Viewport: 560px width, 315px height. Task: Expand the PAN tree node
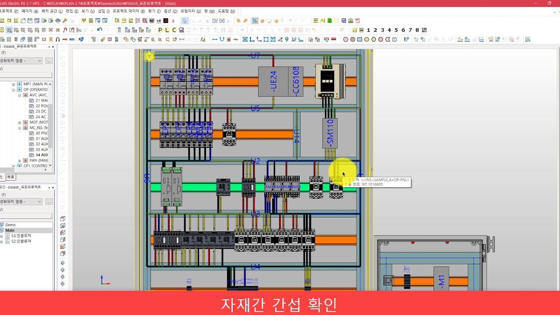point(20,161)
